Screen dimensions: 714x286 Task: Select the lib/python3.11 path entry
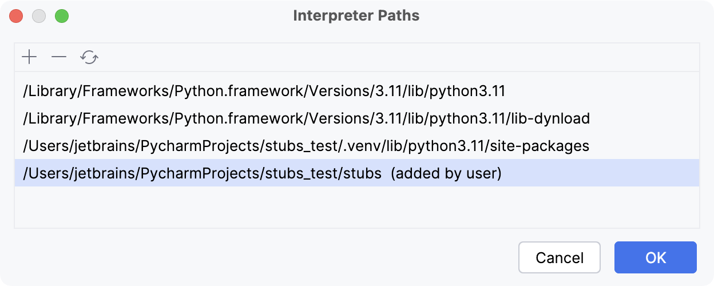(264, 91)
